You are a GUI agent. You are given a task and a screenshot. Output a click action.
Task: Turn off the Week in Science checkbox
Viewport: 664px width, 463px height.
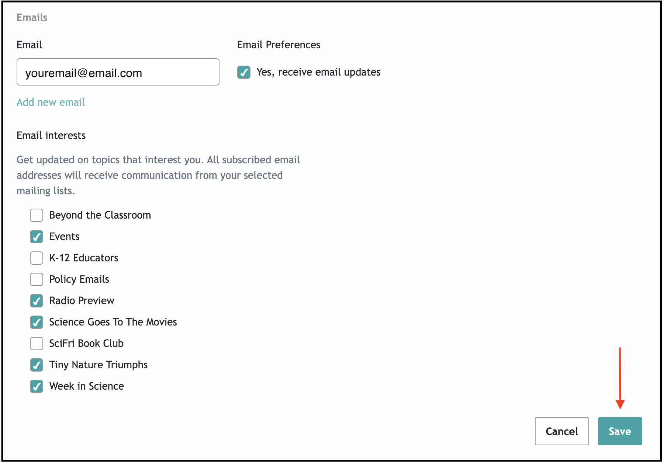[37, 386]
